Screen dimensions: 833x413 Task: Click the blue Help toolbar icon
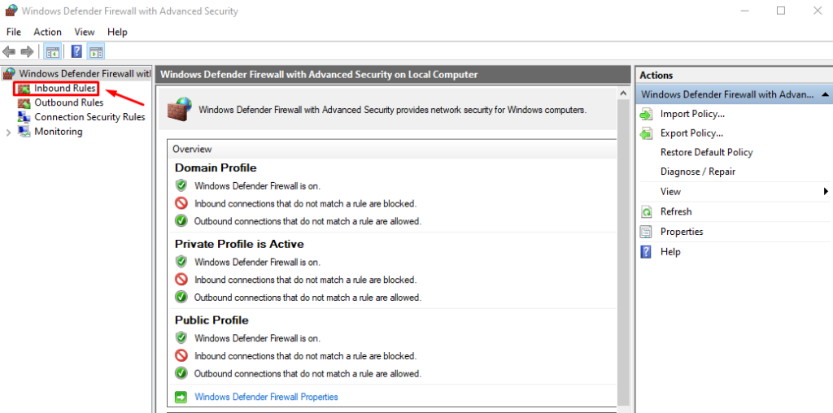[x=76, y=52]
